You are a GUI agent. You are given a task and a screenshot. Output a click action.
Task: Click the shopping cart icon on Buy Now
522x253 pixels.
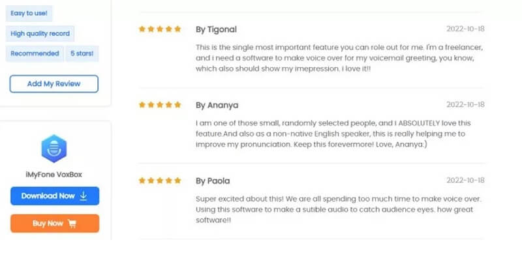72,224
